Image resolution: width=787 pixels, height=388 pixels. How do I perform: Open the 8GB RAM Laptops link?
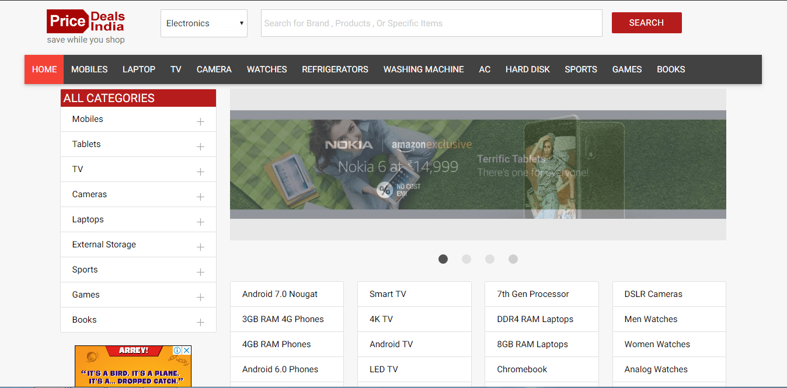tap(532, 344)
